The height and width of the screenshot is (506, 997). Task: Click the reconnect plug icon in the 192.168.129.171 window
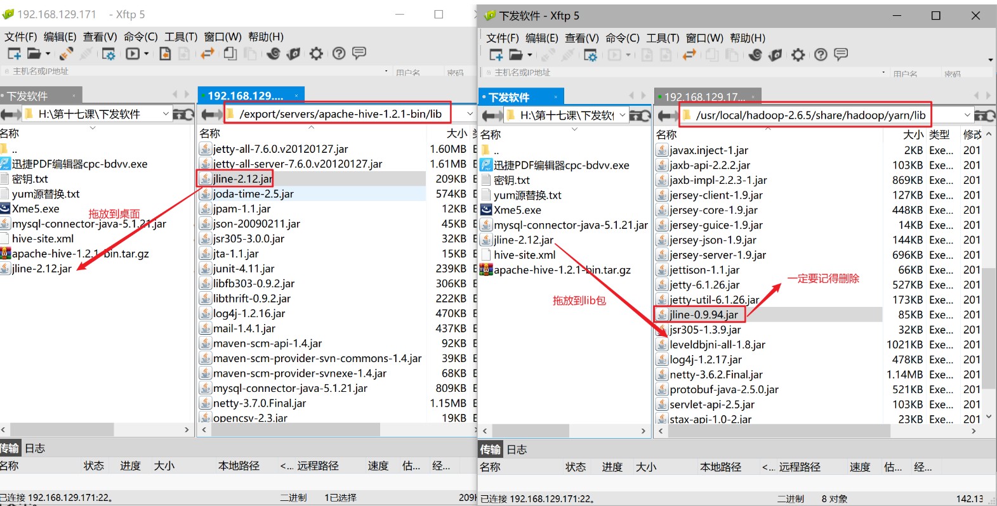(66, 54)
